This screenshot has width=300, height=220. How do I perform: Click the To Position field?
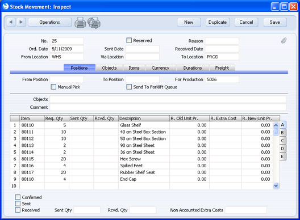point(143,79)
